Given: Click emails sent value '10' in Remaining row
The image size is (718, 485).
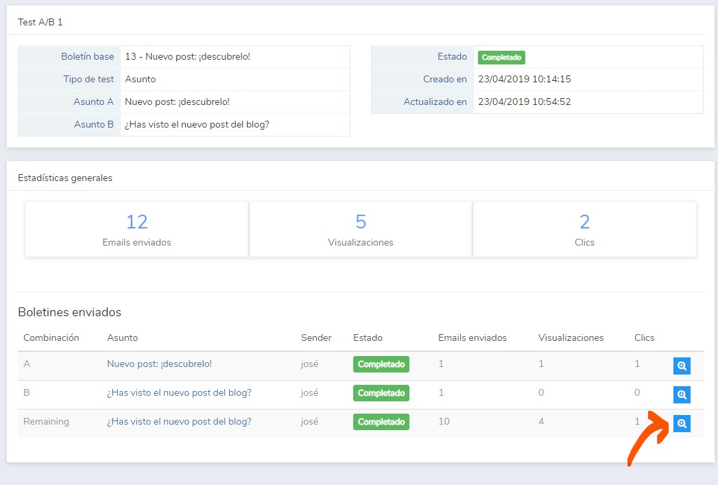Looking at the screenshot, I should [x=444, y=421].
